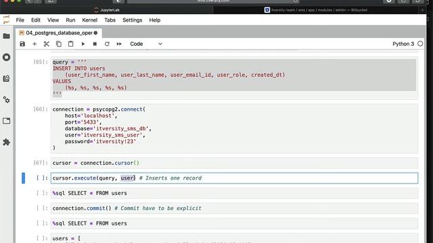
Task: Open the Tabs menu
Action: click(x=110, y=20)
